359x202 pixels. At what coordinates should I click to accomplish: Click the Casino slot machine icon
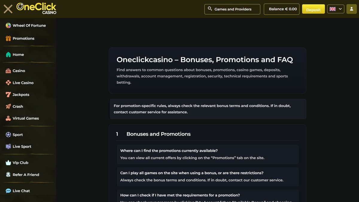click(8, 71)
